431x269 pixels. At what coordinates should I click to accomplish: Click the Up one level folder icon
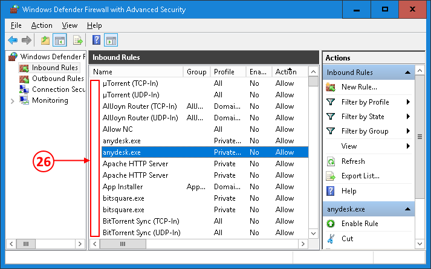point(45,41)
